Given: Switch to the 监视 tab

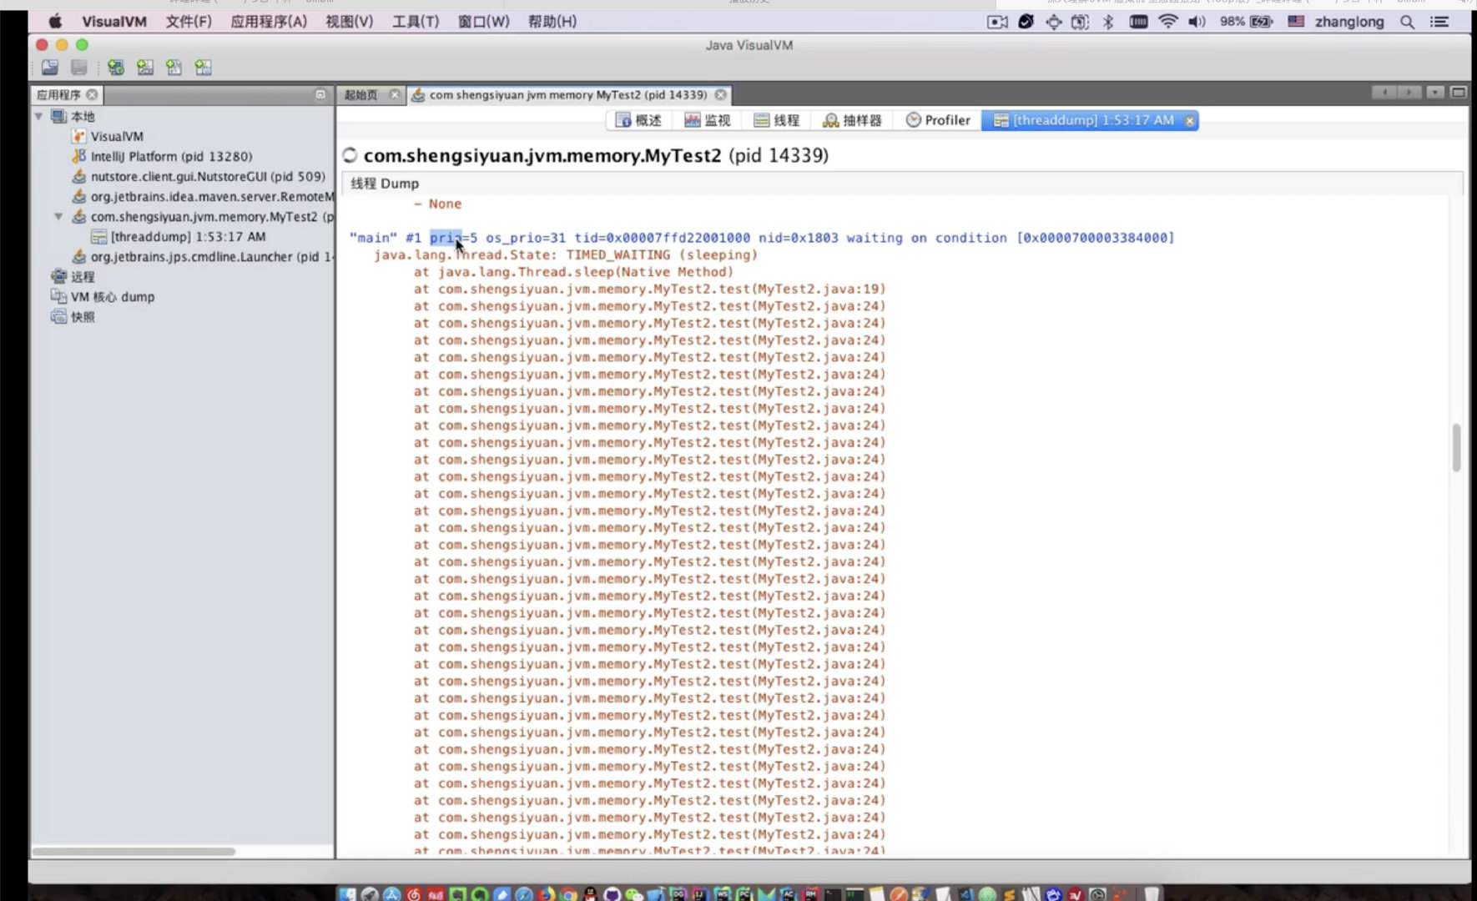Looking at the screenshot, I should point(708,120).
